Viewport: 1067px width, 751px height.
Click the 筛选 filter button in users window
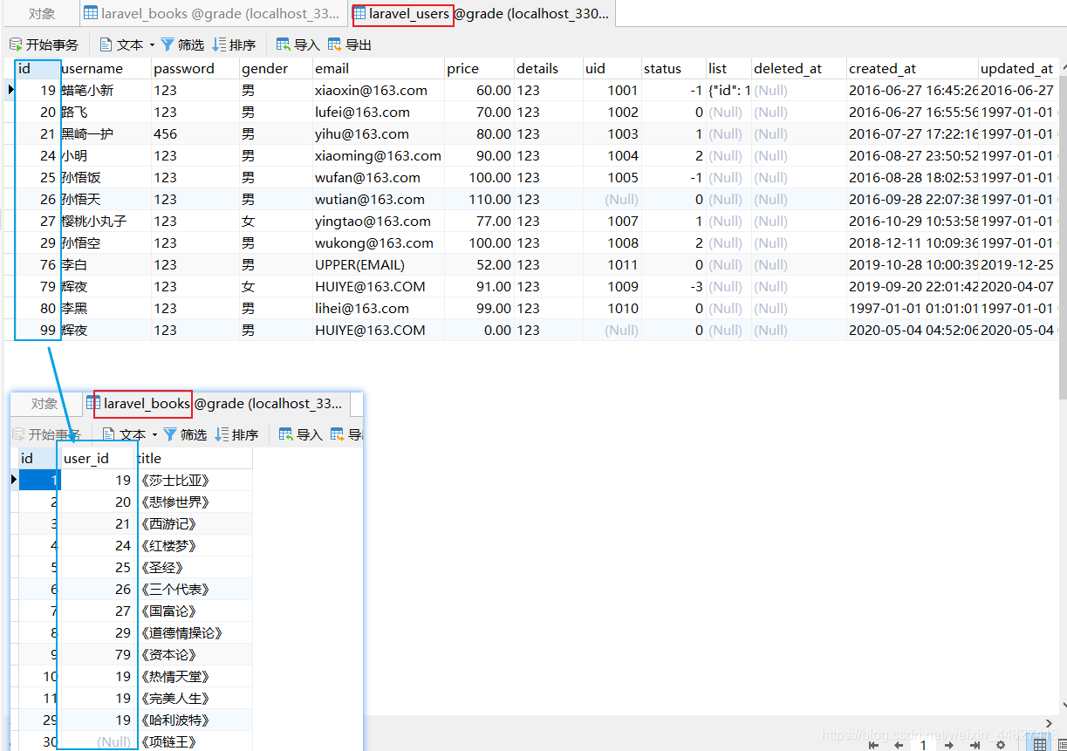pyautogui.click(x=182, y=44)
